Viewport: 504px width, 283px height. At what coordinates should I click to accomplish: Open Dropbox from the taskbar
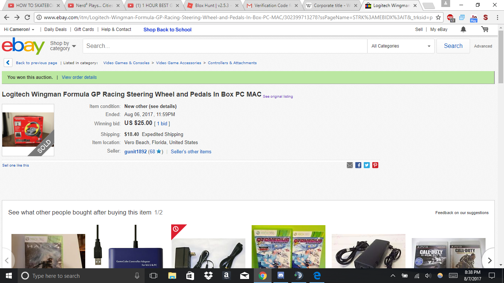208,276
